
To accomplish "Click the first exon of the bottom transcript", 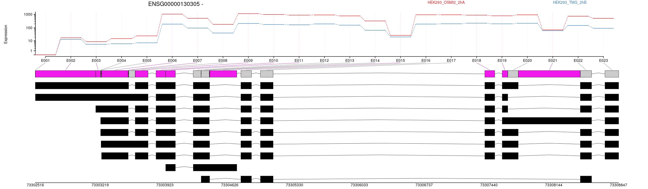I will 205,179.
